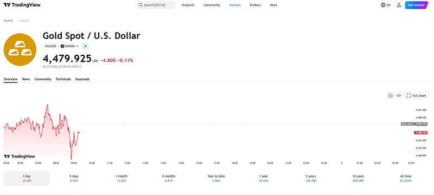
Task: Click the Gold Spot / U.S. Dollar title
Action: coord(91,36)
